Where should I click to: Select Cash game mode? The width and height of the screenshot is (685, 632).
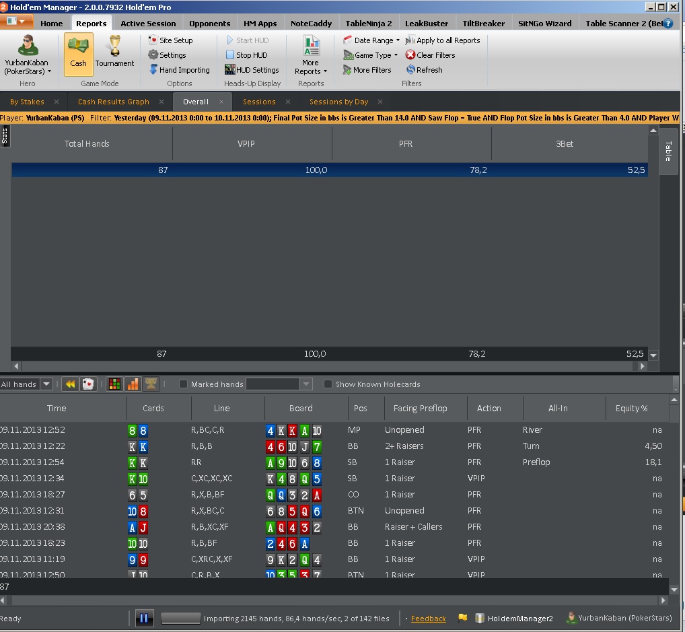[78, 55]
